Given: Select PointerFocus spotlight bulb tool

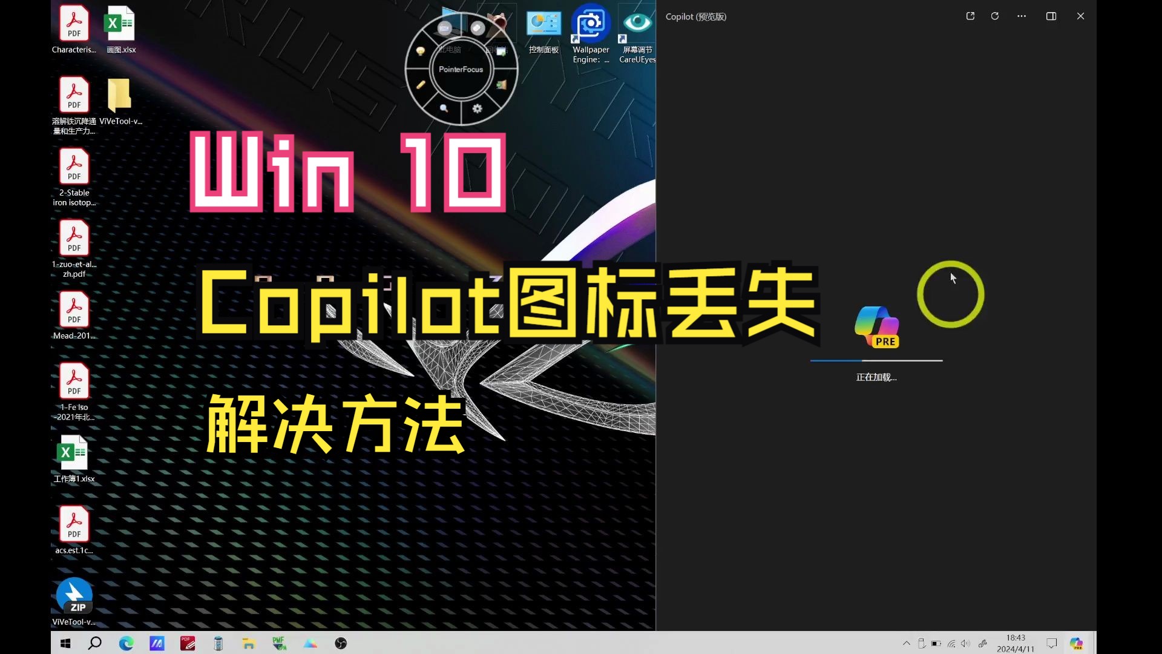Looking at the screenshot, I should [x=420, y=51].
